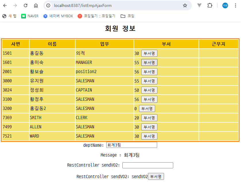Image resolution: width=241 pixels, height=185 pixels.
Task: Open the 지원 profile avatar
Action: point(225,5)
